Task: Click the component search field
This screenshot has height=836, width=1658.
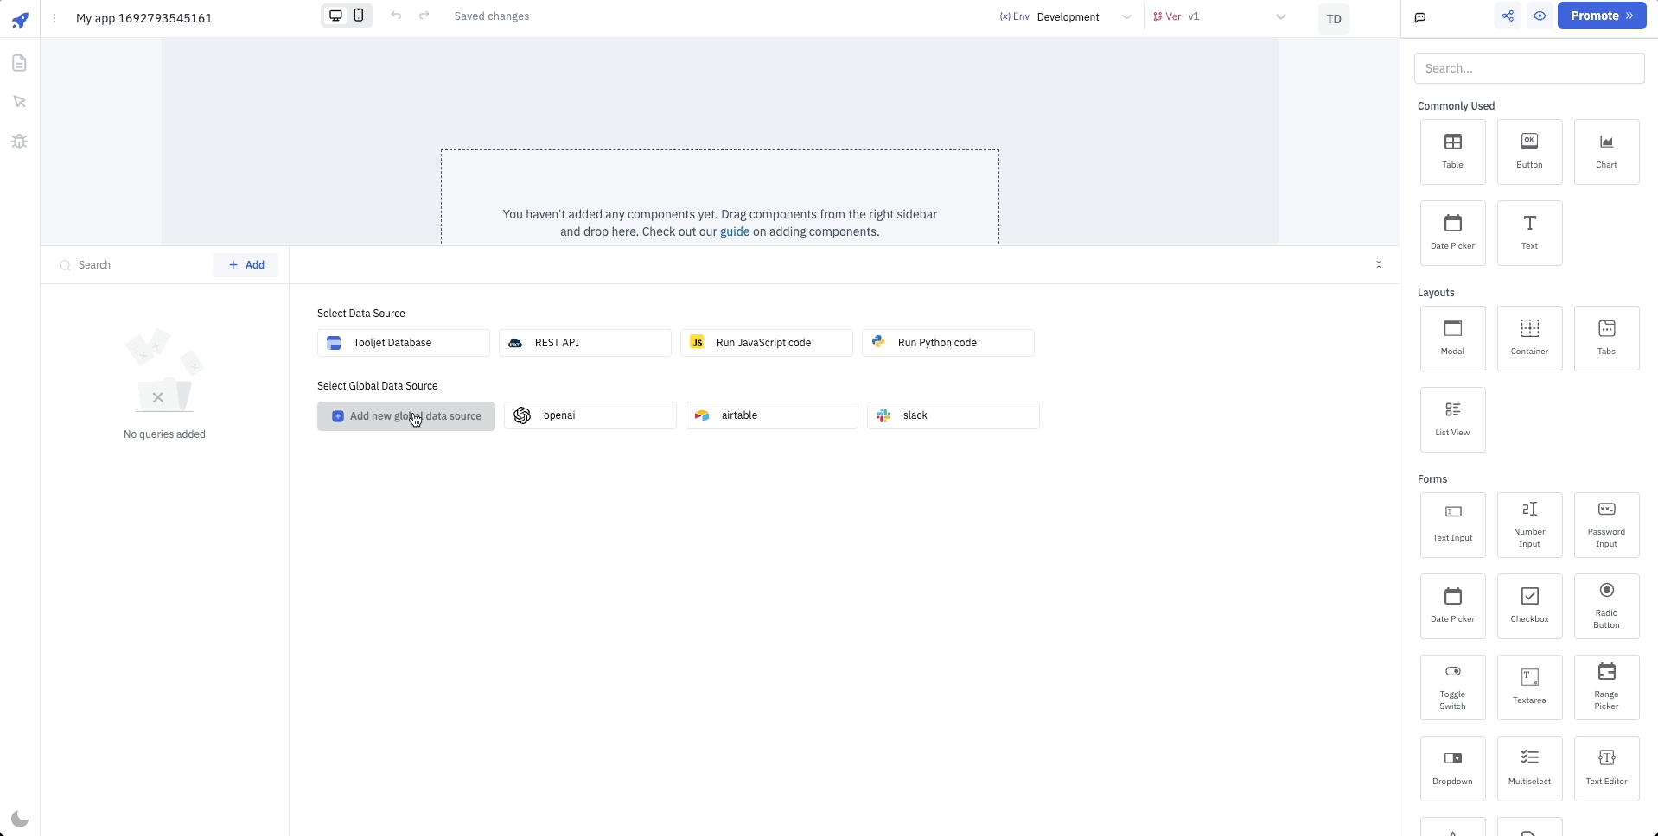Action: [1528, 68]
